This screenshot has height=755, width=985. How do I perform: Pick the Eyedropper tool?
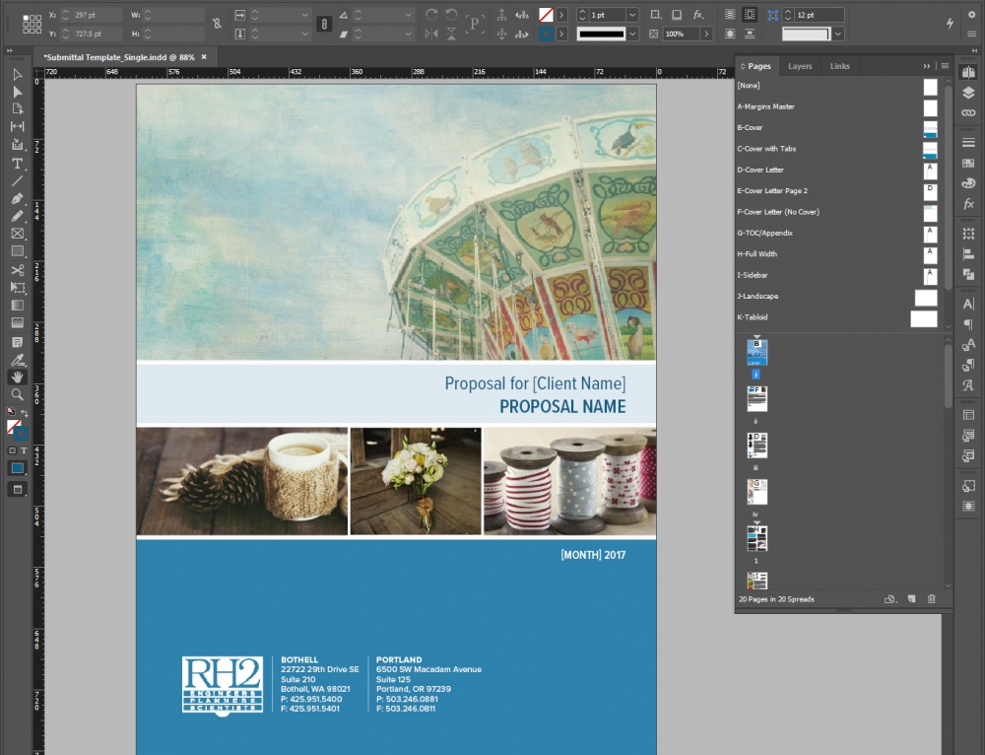[x=17, y=362]
